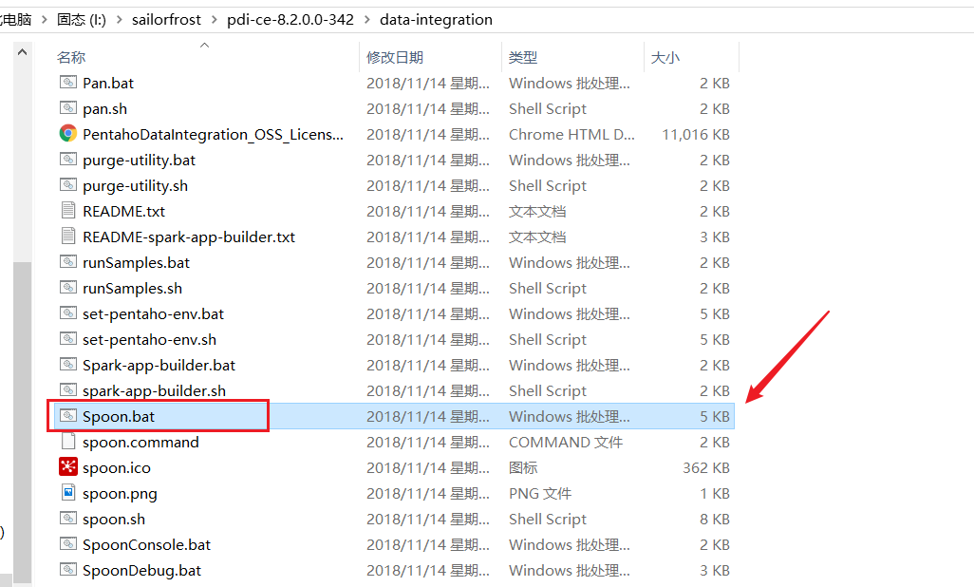974x587 pixels.
Task: Select the spoon.command file name
Action: point(141,442)
